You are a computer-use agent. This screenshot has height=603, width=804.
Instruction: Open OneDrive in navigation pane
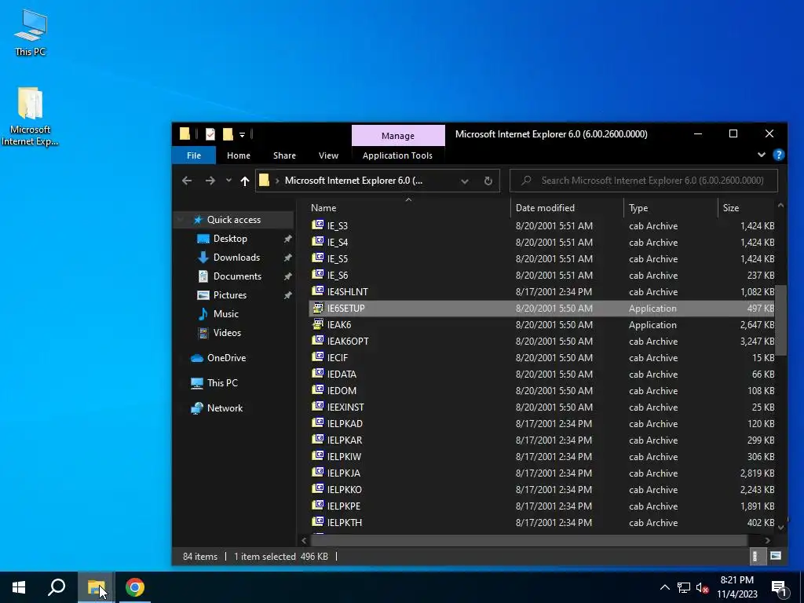[x=226, y=358]
